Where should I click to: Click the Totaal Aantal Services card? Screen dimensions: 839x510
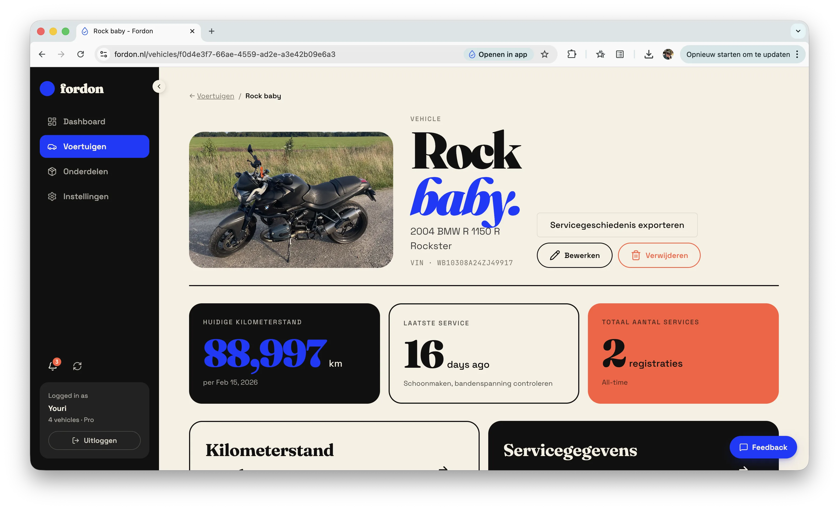[x=683, y=354]
